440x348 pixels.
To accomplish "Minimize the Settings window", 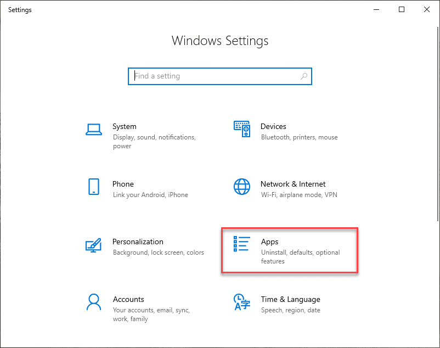I will (x=376, y=9).
